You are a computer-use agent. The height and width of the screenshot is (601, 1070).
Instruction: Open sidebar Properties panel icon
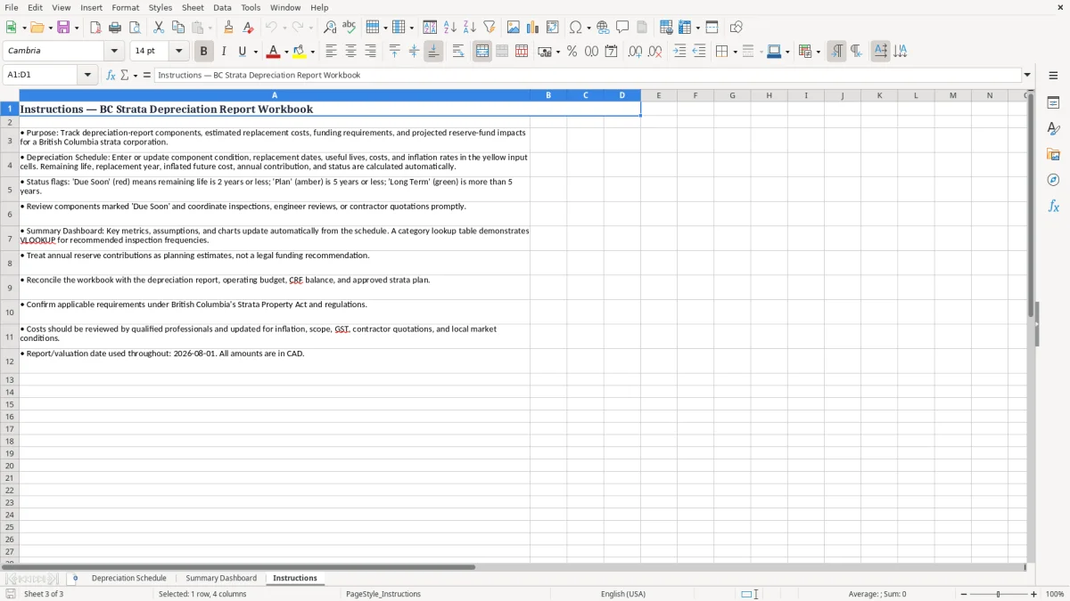coord(1053,102)
